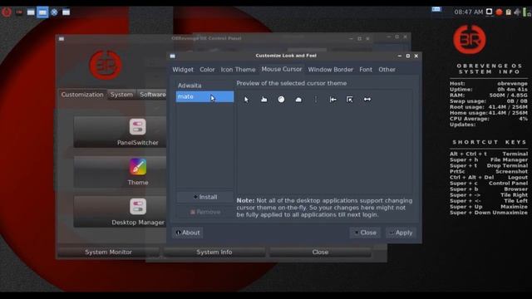Select the hand pointer cursor preview
Screen dimensions: 532x299
pyautogui.click(x=264, y=100)
